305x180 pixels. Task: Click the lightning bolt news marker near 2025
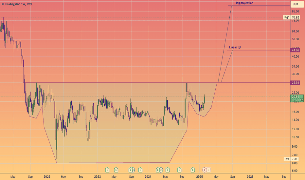(205, 170)
